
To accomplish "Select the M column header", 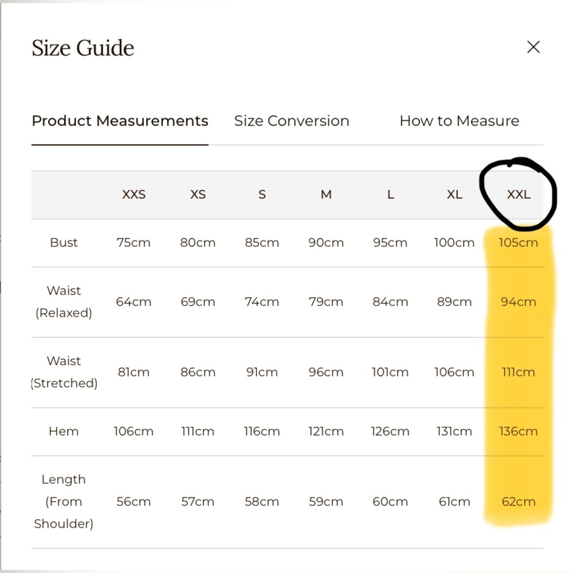I will click(x=326, y=194).
